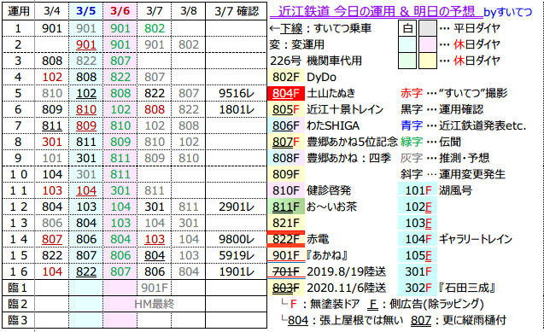Click the red 102 cell in row 4

[x=52, y=77]
